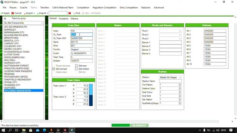Click the Stadium Name input field
Screen dimensions: 237x133
pos(170,81)
